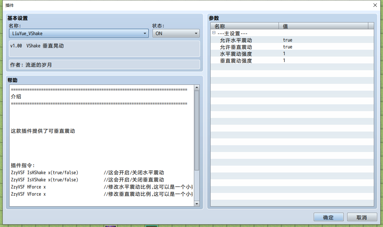Click the ZzyVSF IsVShake command line
Viewport: 383px width, 227px height.
coord(87,180)
